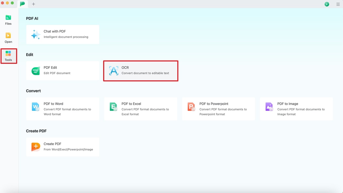
Task: Click the orange PDF to Powerpoint icon
Action: click(191, 107)
